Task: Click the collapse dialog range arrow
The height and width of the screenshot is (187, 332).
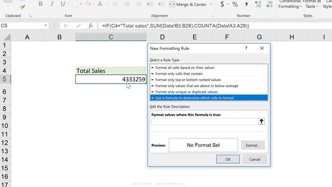Action: (x=261, y=122)
